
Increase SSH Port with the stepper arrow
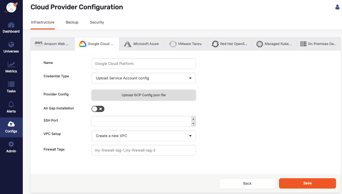click(193, 120)
